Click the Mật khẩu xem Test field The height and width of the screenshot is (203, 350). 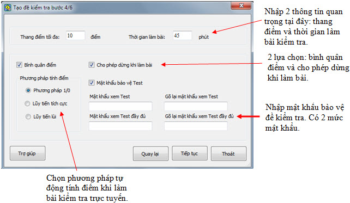[120, 106]
